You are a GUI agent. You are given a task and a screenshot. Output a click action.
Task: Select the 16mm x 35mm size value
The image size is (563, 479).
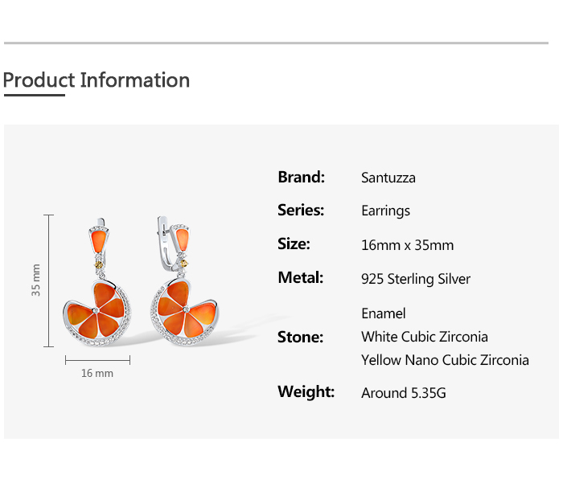coord(408,245)
